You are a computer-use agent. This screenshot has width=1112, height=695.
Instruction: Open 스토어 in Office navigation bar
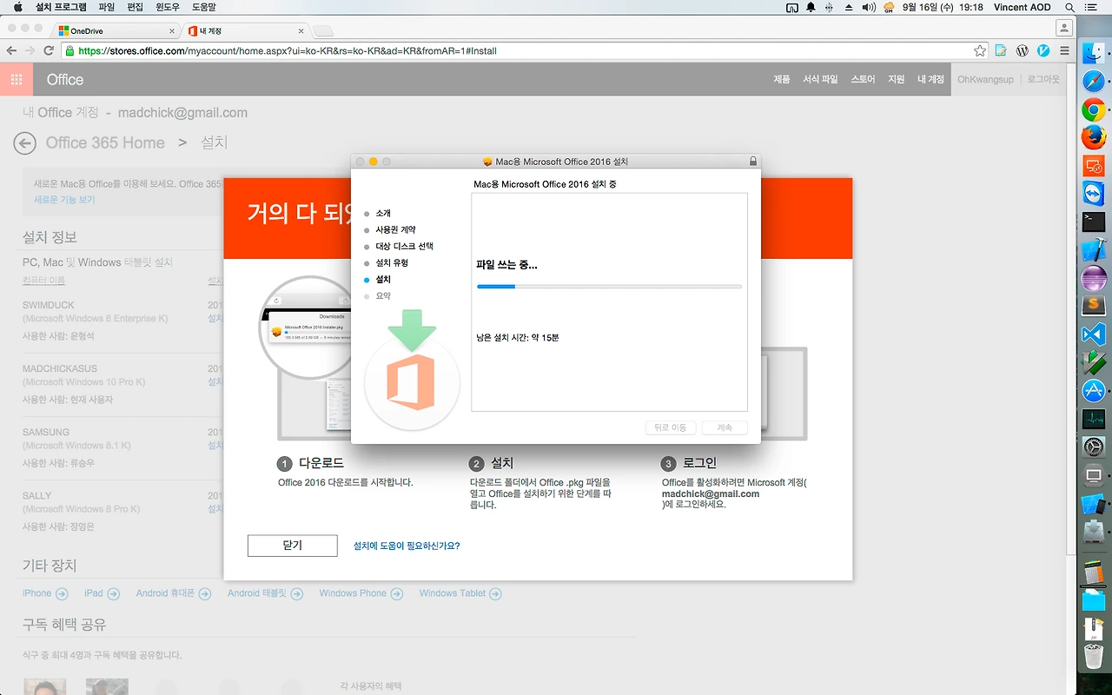[x=863, y=79]
